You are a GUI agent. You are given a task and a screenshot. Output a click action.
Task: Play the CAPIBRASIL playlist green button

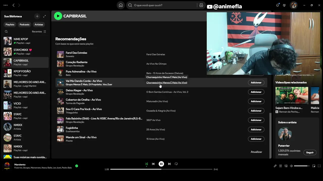click(x=58, y=16)
